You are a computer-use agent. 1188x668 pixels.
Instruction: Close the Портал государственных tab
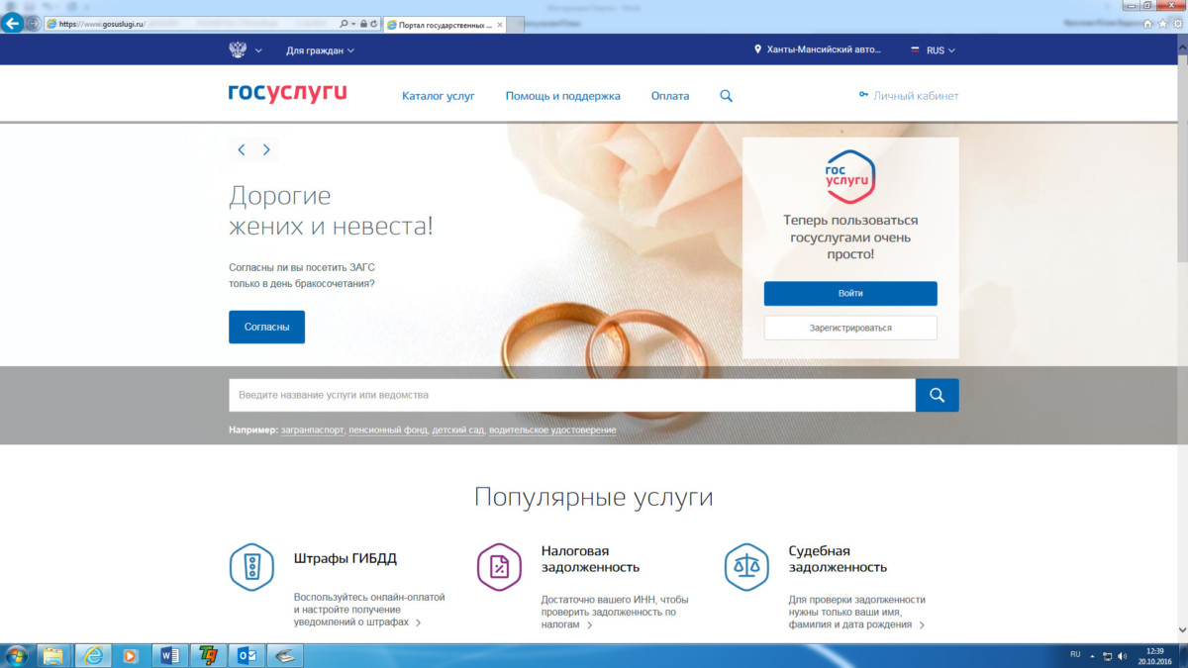pyautogui.click(x=500, y=24)
